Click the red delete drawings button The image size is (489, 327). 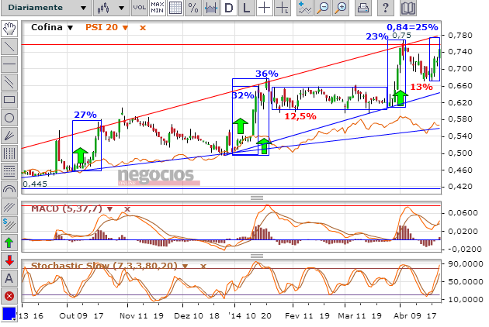click(9, 296)
